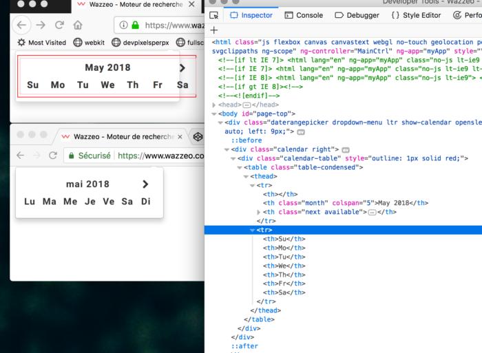
Task: Click the Sécurisé padlock indicator in Chrome
Action: pos(90,156)
